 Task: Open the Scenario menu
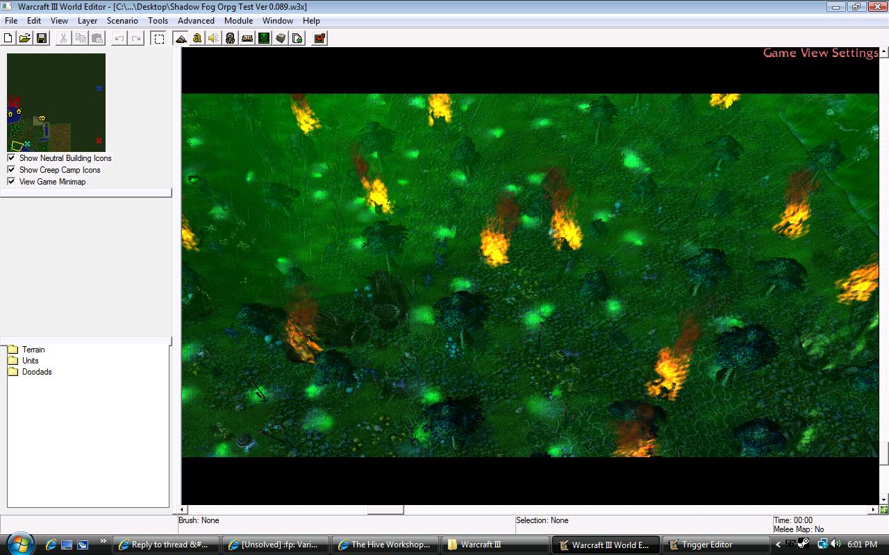pos(122,21)
